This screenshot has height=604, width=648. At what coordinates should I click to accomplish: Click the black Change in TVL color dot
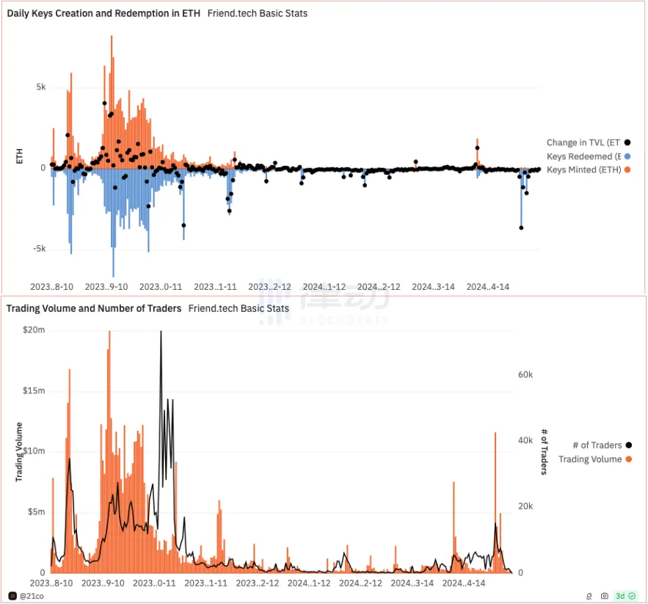pos(628,143)
